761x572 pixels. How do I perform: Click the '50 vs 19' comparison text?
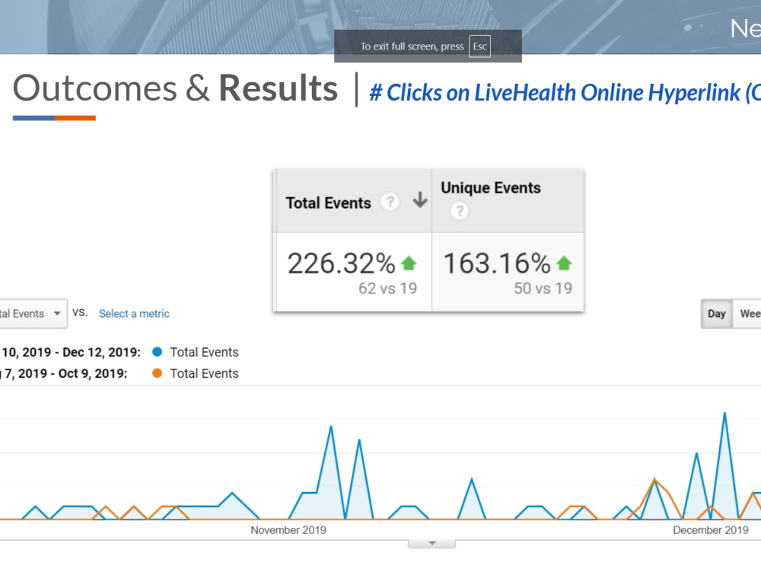click(x=543, y=289)
